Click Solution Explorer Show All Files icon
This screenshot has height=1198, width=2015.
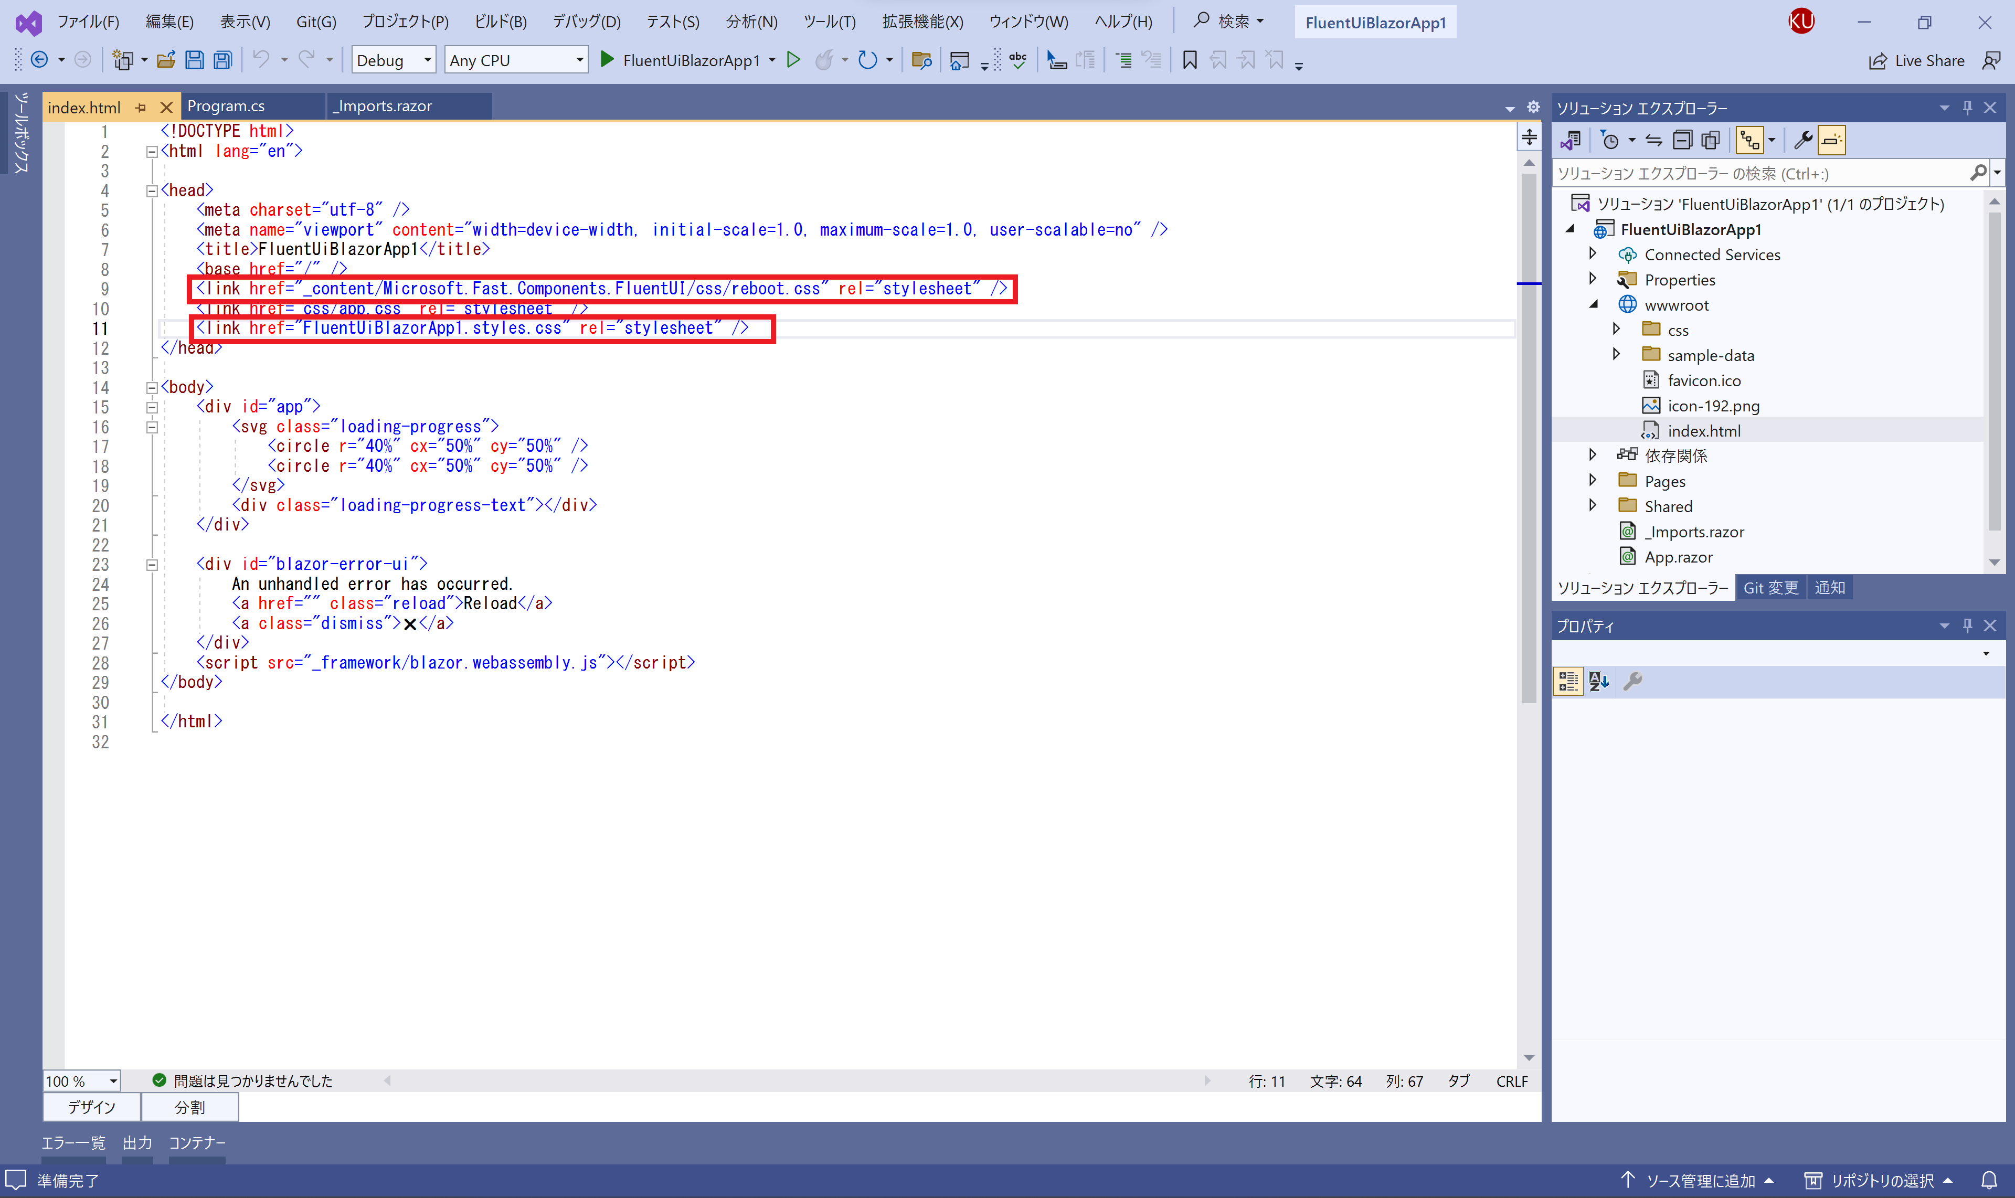click(1711, 141)
